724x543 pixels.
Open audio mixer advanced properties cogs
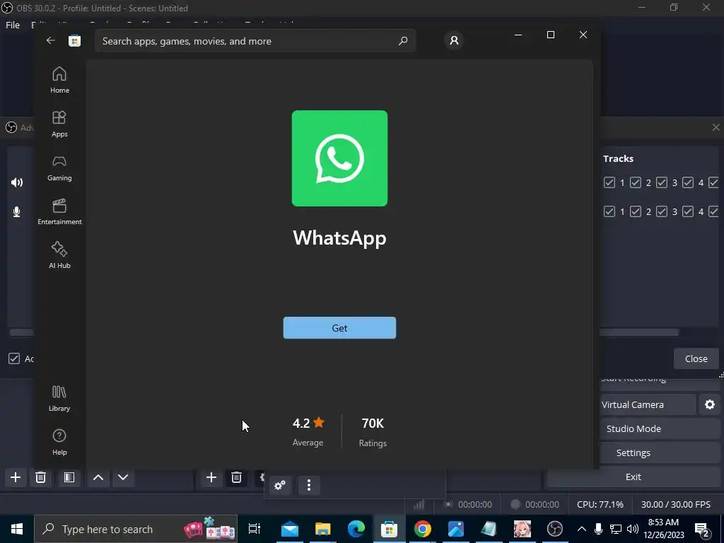pyautogui.click(x=280, y=485)
